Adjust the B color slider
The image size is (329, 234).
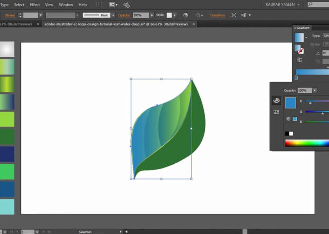tap(317, 122)
